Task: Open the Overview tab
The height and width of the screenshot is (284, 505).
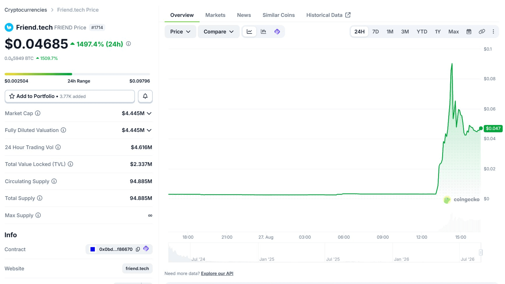Action: [x=182, y=15]
